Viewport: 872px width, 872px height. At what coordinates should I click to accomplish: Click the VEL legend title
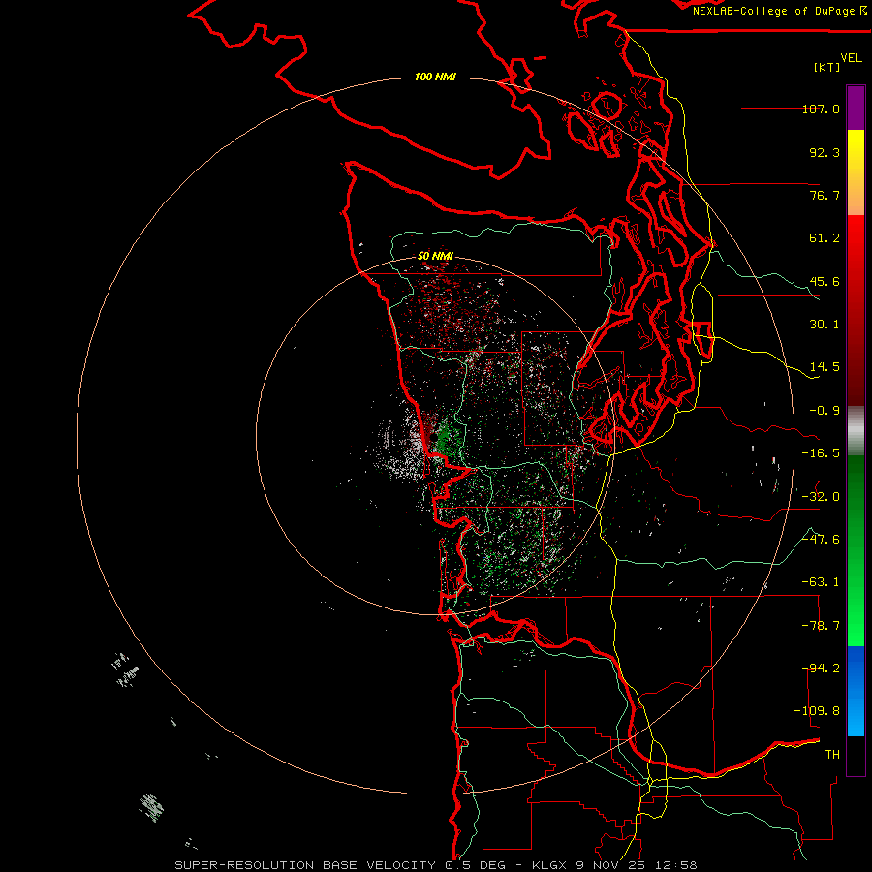click(851, 58)
